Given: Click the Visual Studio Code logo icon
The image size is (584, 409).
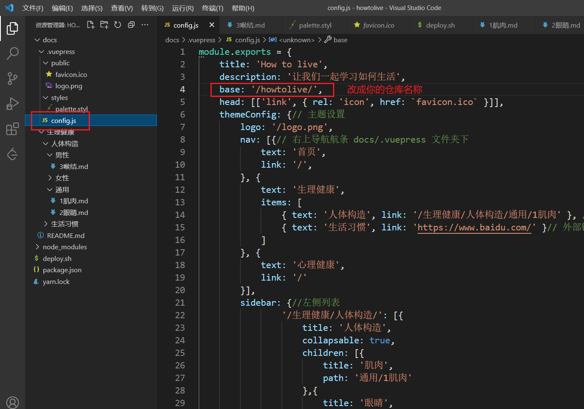Looking at the screenshot, I should point(9,8).
